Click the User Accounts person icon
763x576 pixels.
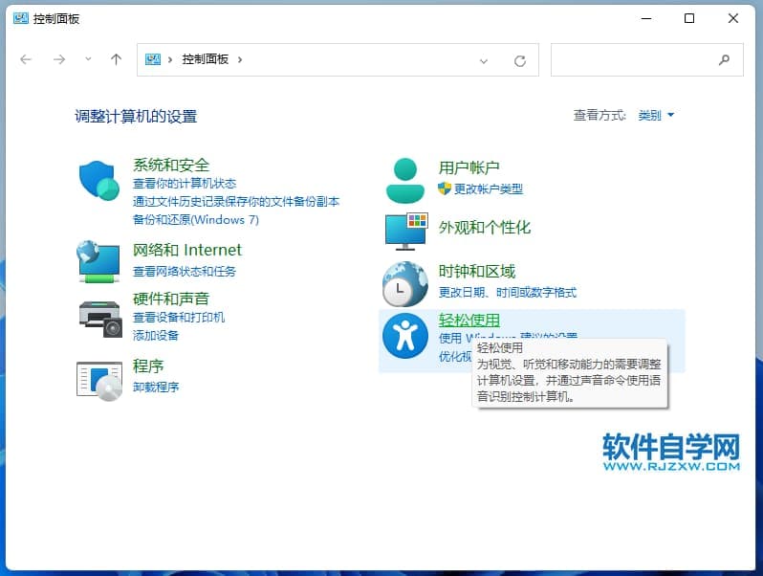(x=404, y=180)
